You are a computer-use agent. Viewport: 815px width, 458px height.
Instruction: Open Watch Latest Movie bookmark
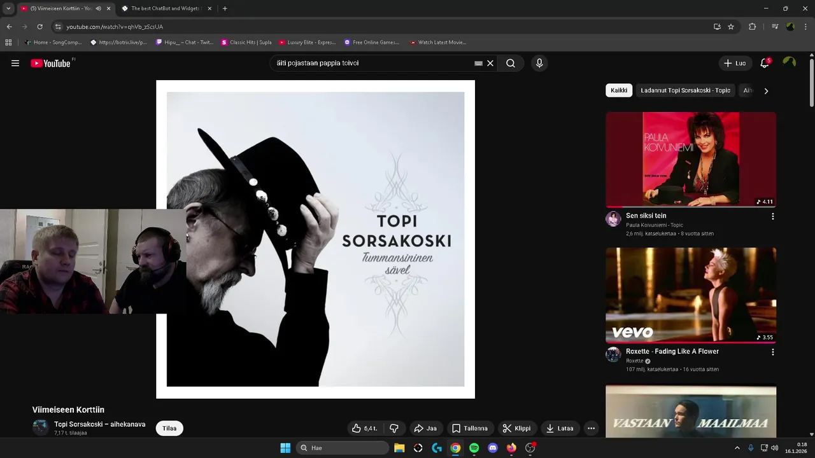point(438,43)
